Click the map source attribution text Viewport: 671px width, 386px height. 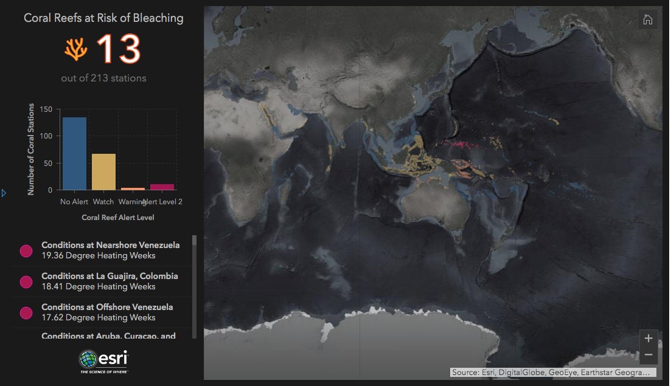coord(553,372)
